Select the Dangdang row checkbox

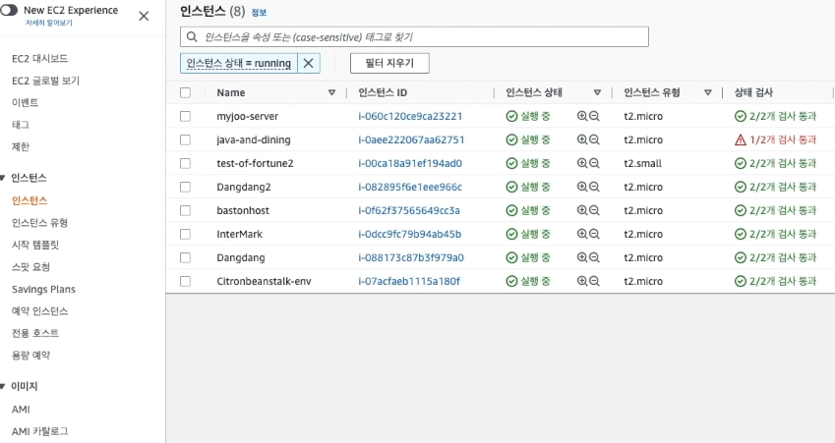[x=185, y=257]
